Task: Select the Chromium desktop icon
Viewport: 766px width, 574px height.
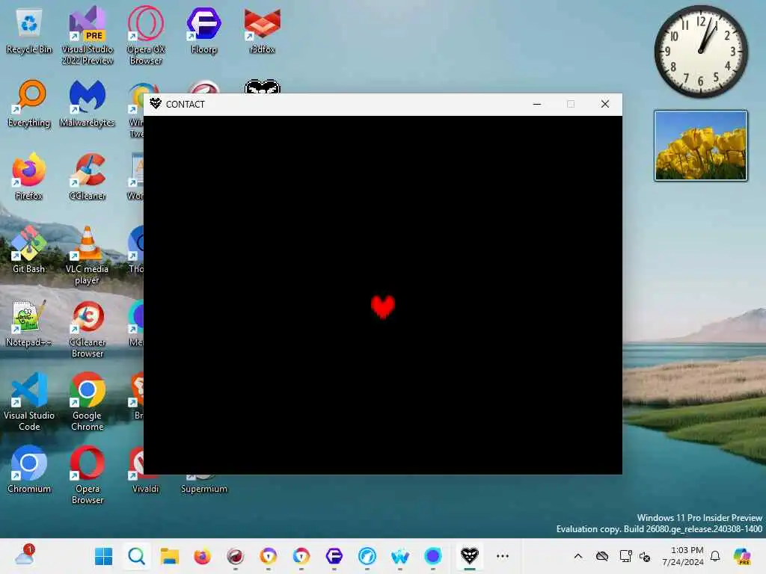Action: (x=29, y=469)
